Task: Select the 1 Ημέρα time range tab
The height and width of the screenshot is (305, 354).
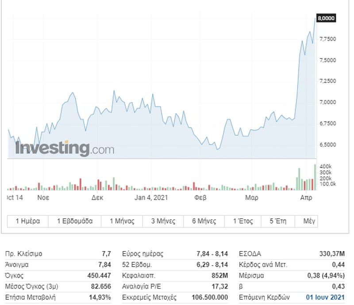Action: [x=28, y=221]
